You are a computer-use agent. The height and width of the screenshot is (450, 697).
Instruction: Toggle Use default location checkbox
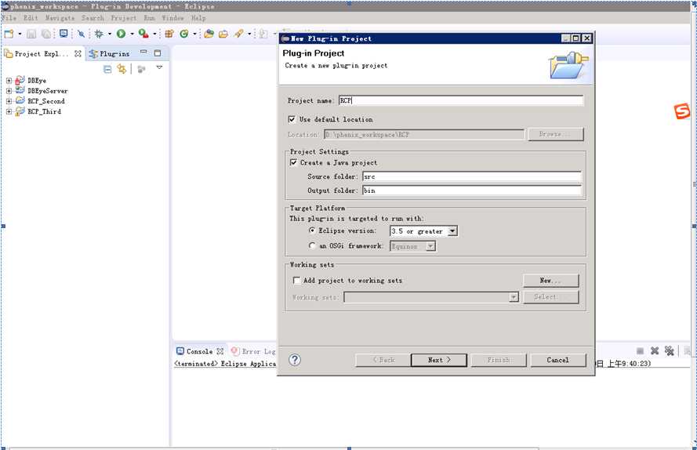click(292, 119)
